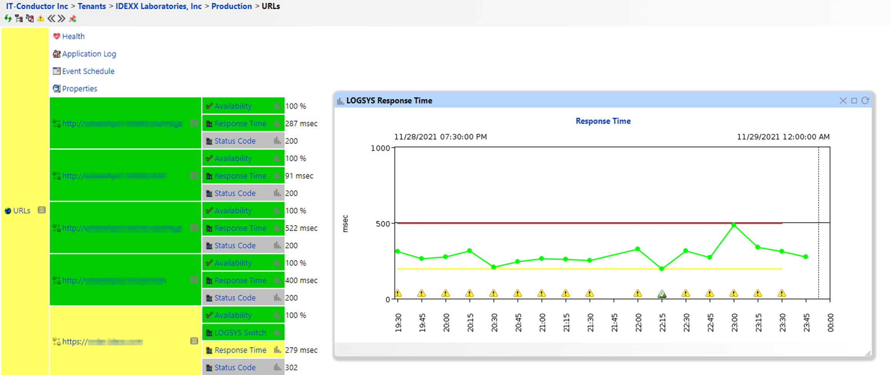Select the last data point at 23:45
The width and height of the screenshot is (891, 375).
806,257
